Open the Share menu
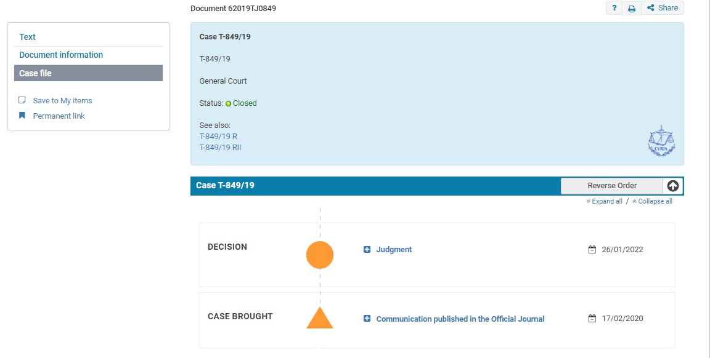 663,7
